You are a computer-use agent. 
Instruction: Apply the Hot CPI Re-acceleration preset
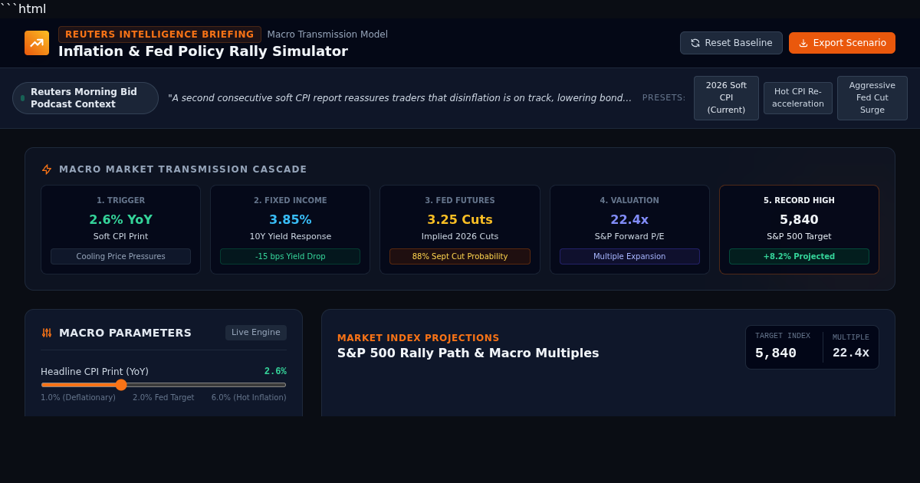click(798, 98)
